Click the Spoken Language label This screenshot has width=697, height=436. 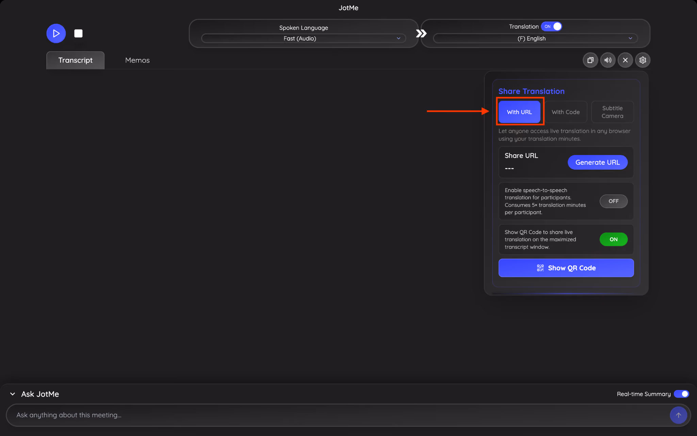[x=304, y=28]
